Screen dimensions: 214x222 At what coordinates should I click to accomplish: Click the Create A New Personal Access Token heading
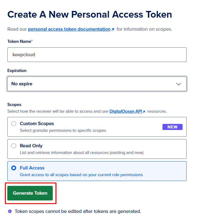point(90,15)
